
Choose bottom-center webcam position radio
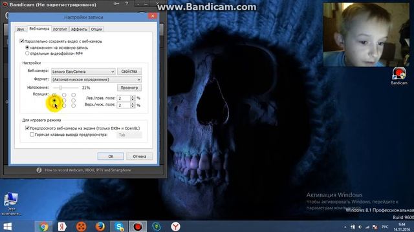coord(64,106)
